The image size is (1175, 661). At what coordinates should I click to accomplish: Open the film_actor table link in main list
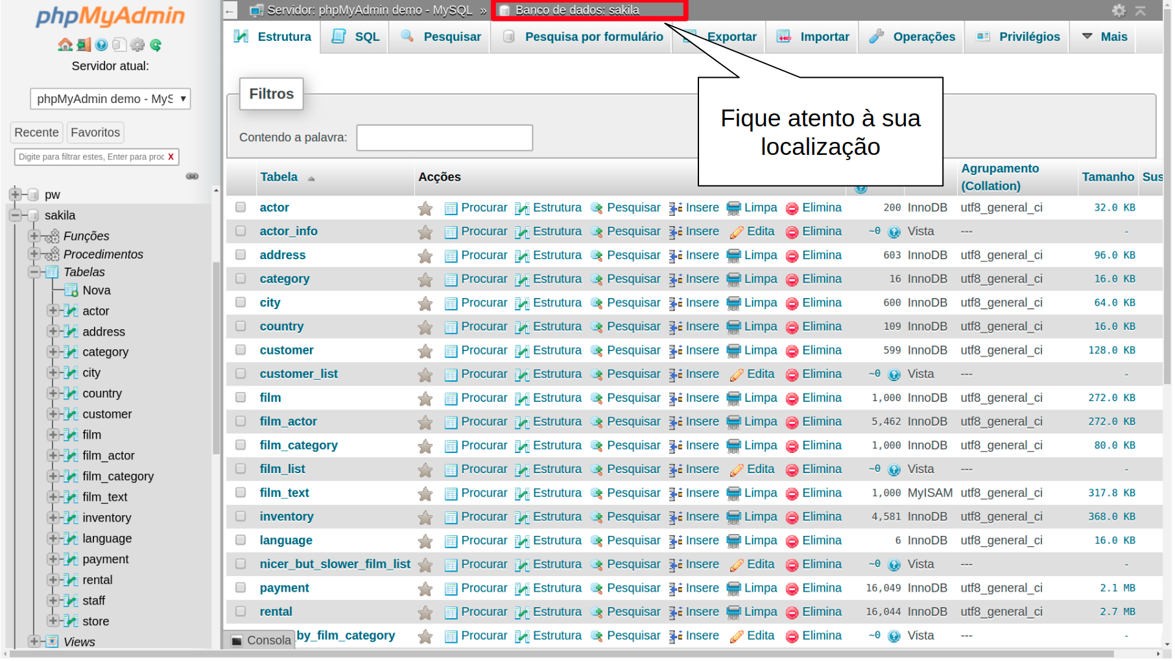288,422
